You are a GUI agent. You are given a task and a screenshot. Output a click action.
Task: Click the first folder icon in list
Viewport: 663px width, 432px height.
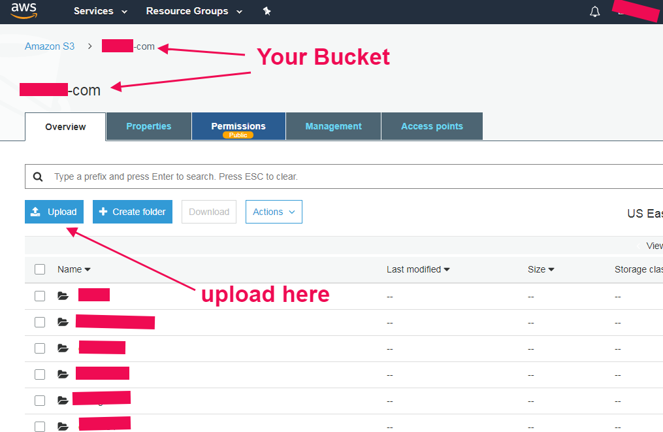63,296
